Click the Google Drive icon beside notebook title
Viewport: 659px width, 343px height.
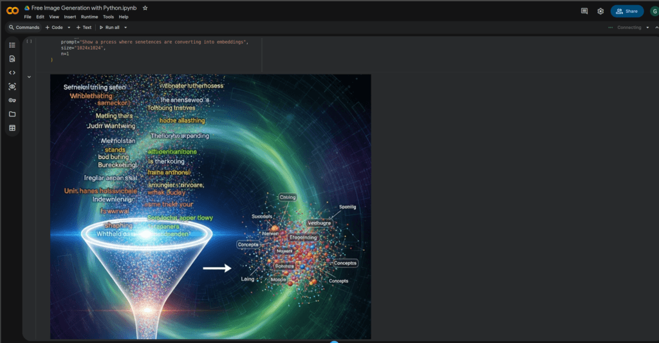(27, 8)
